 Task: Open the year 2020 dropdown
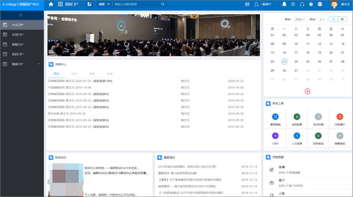coord(300,19)
